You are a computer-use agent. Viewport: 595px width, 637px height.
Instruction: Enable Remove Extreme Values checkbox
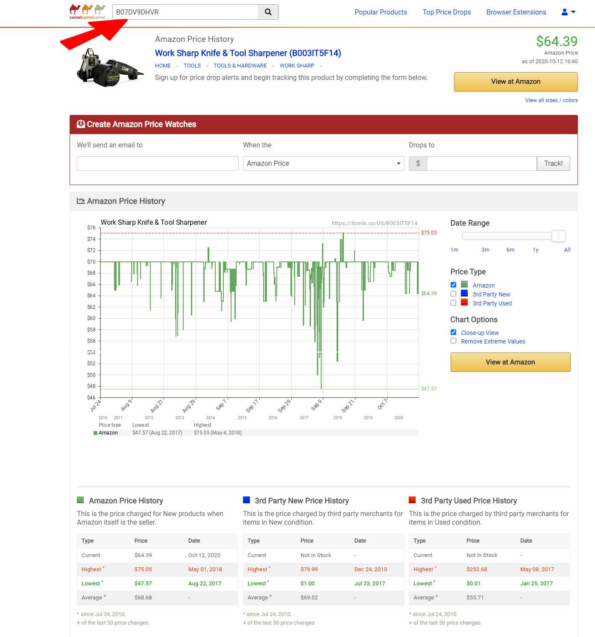coord(453,341)
